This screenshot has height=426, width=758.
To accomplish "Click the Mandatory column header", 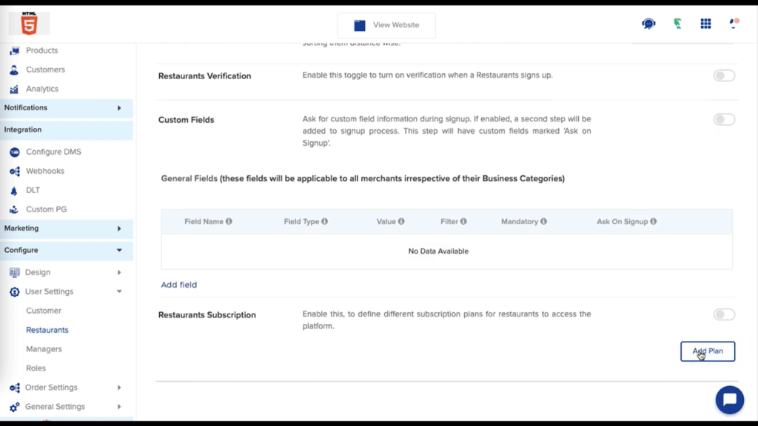I will [519, 221].
